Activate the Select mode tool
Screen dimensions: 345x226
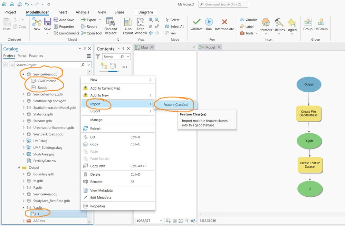point(173,20)
